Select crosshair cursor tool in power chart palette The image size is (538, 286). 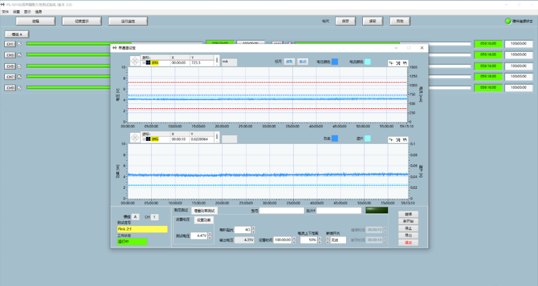391,140
